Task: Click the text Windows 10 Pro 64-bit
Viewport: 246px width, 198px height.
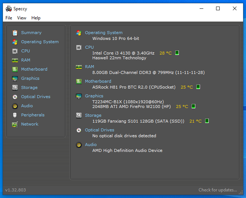Action: 116,38
